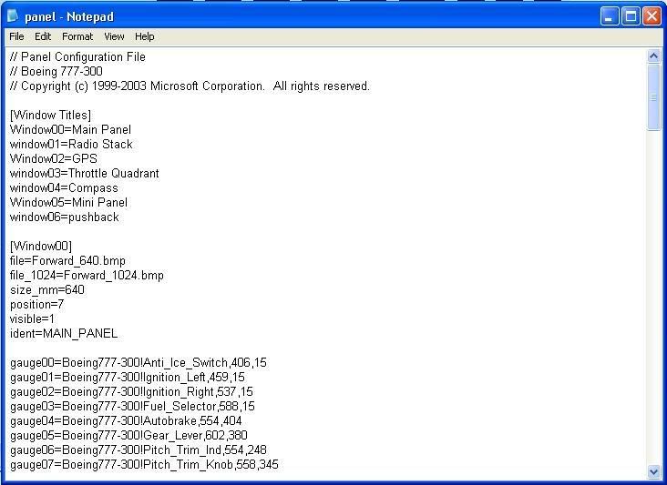The image size is (667, 485).
Task: Close the panel Notepad window
Action: 652,16
